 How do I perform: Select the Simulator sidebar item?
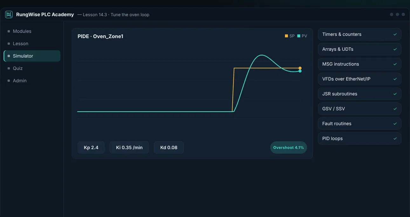click(32, 56)
